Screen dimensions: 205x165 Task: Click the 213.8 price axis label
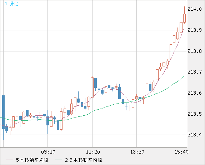195,51
